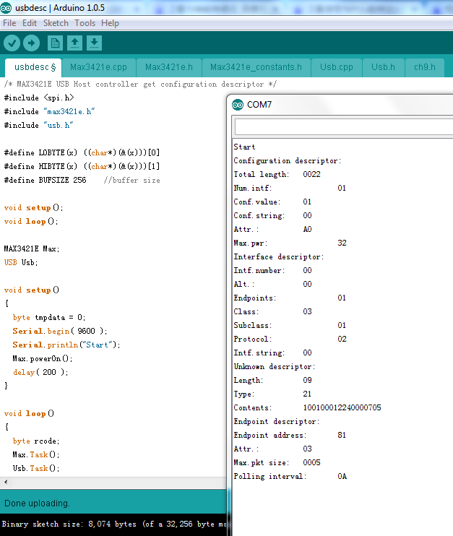Viewport: 453px width, 536px height.
Task: Click the '#include <spi.h>' code line
Action: coord(39,98)
